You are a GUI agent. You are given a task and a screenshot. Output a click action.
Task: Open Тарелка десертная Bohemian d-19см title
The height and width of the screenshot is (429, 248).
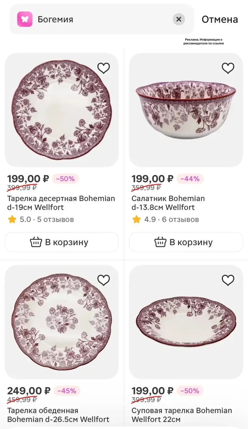[x=61, y=203]
